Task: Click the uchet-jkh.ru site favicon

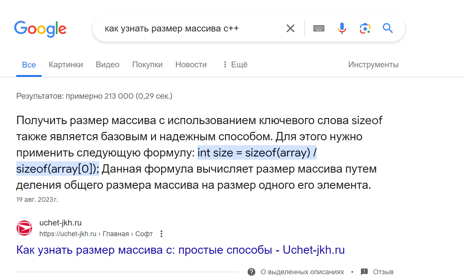Action: click(x=24, y=228)
